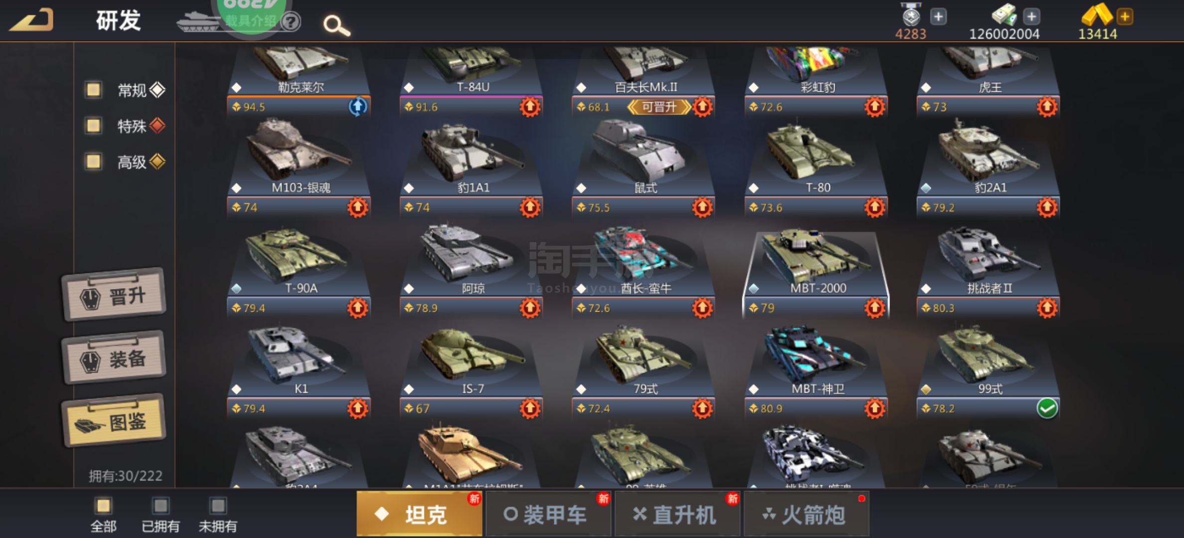
Task: Click the 晋升 promote button
Action: [x=114, y=295]
